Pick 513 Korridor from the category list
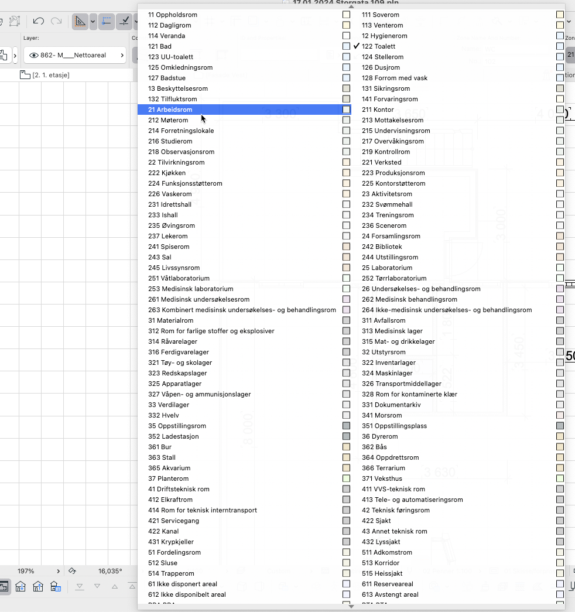The height and width of the screenshot is (612, 575). tap(380, 563)
